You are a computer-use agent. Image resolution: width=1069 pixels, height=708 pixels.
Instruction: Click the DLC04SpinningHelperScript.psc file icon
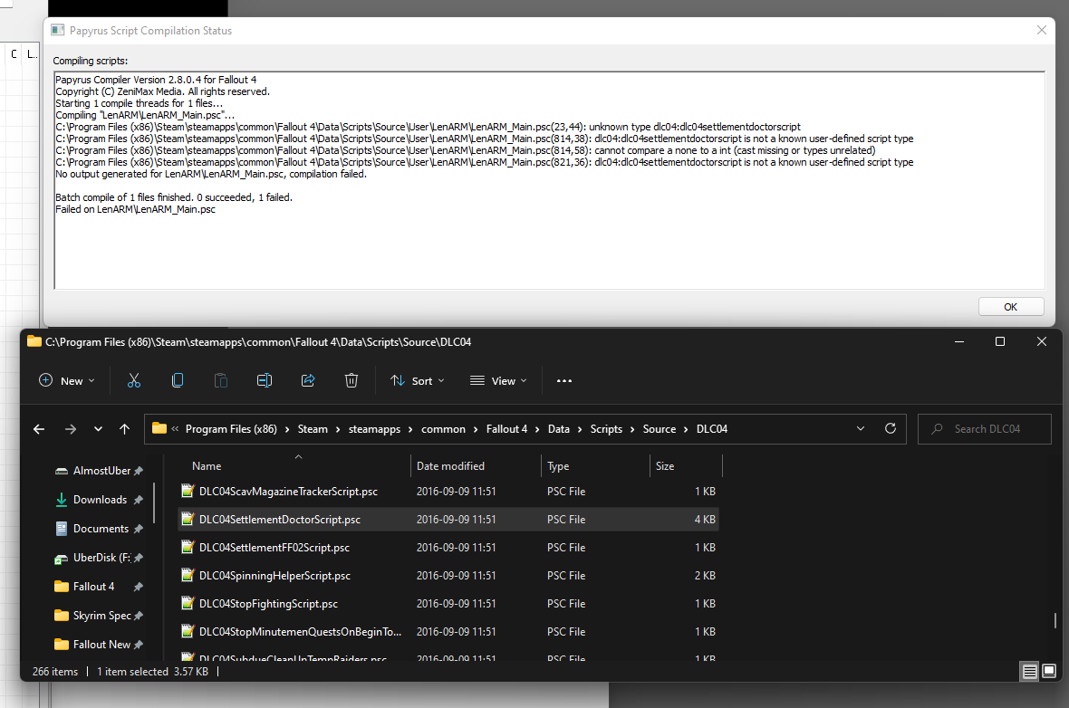(x=188, y=574)
